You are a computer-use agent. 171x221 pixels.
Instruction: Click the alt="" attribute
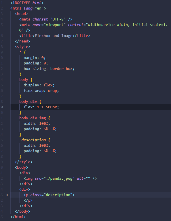(x=83, y=179)
